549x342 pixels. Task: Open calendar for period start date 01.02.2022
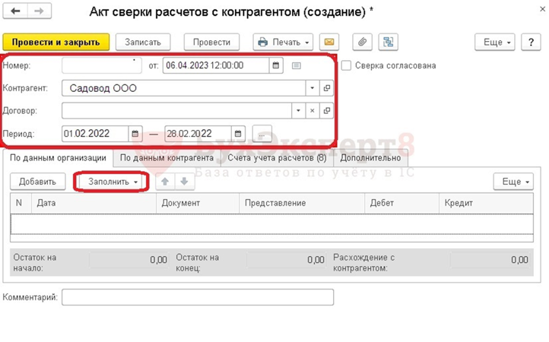(x=135, y=134)
